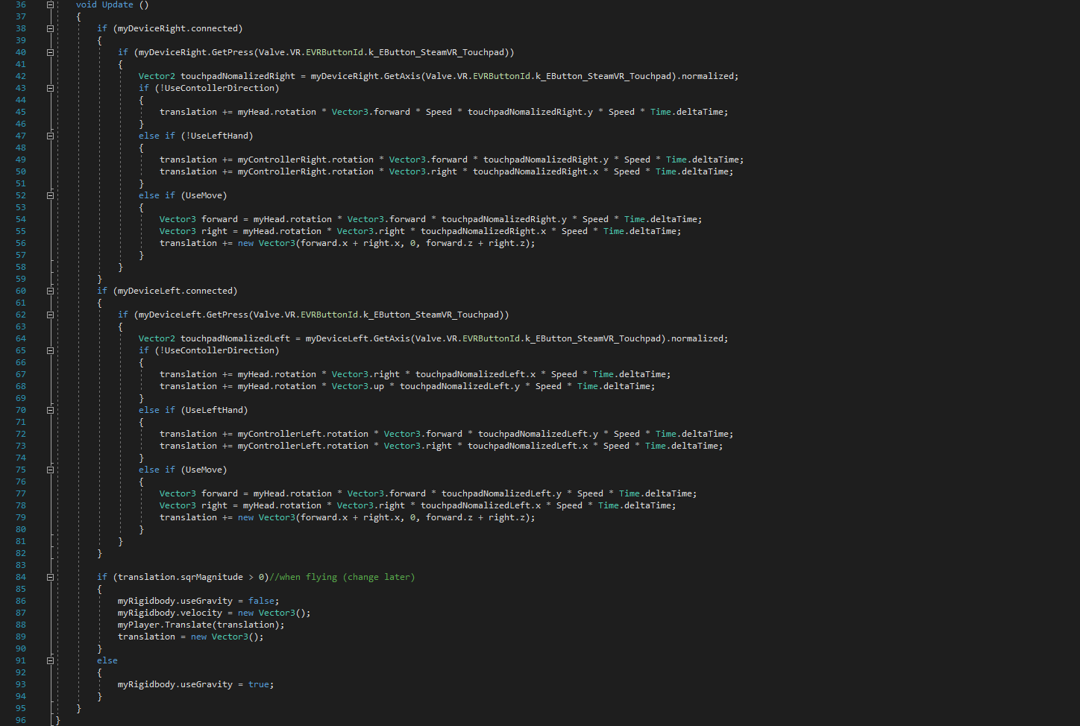Collapse the else if (UseMove) block on line 75
This screenshot has width=1080, height=726.
[50, 470]
